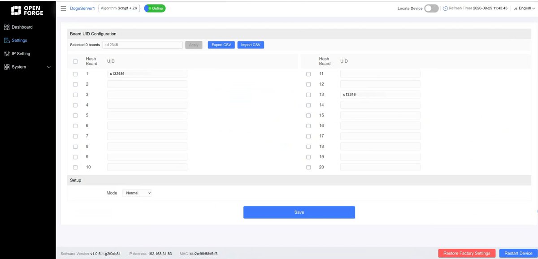Click the Open Forge logo
Viewport: 538px width, 259px height.
click(x=27, y=10)
